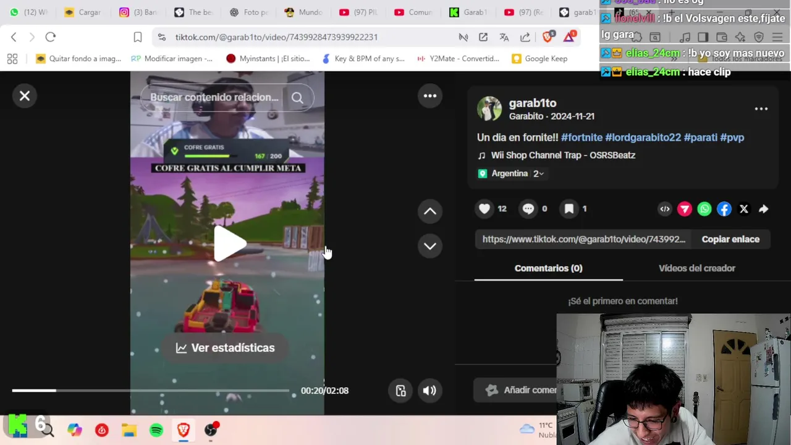Share the video to X
The image size is (791, 445).
click(x=744, y=209)
